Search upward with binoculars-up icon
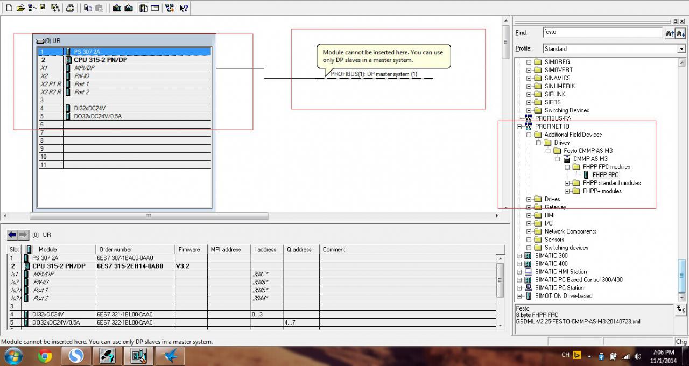 (670, 33)
